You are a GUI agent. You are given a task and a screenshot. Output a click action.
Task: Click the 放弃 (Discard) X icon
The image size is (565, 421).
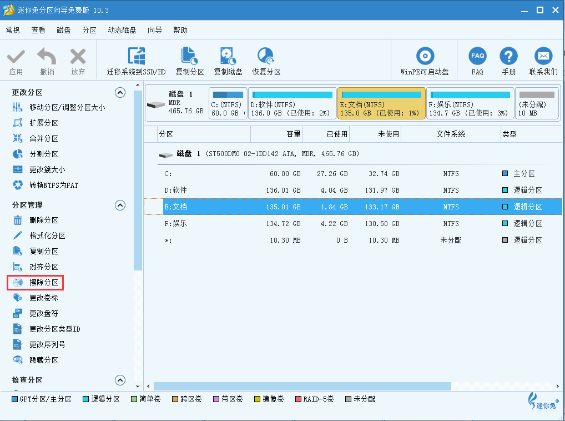pyautogui.click(x=78, y=57)
